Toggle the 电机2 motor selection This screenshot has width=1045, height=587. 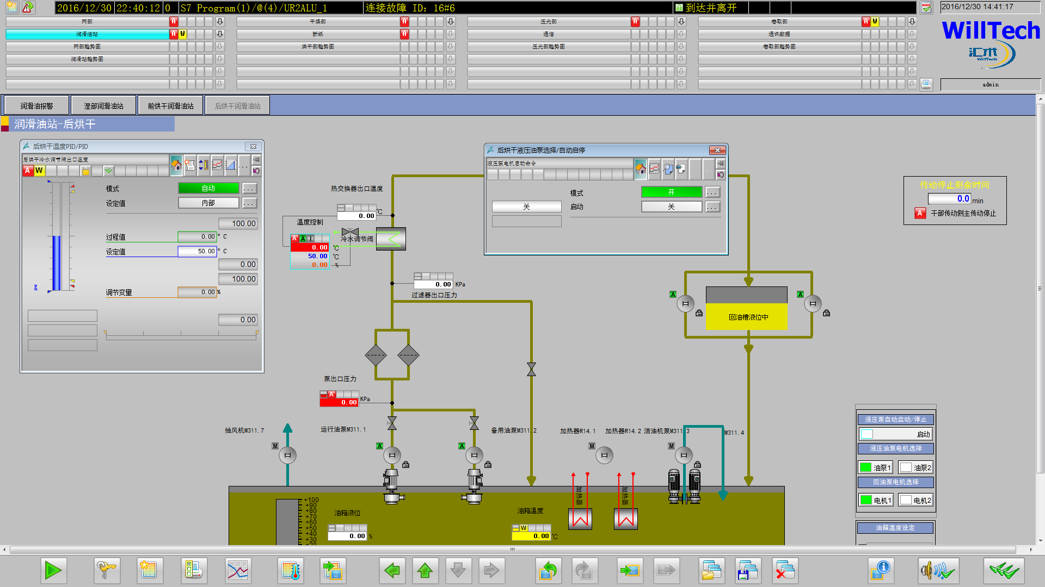[x=915, y=500]
